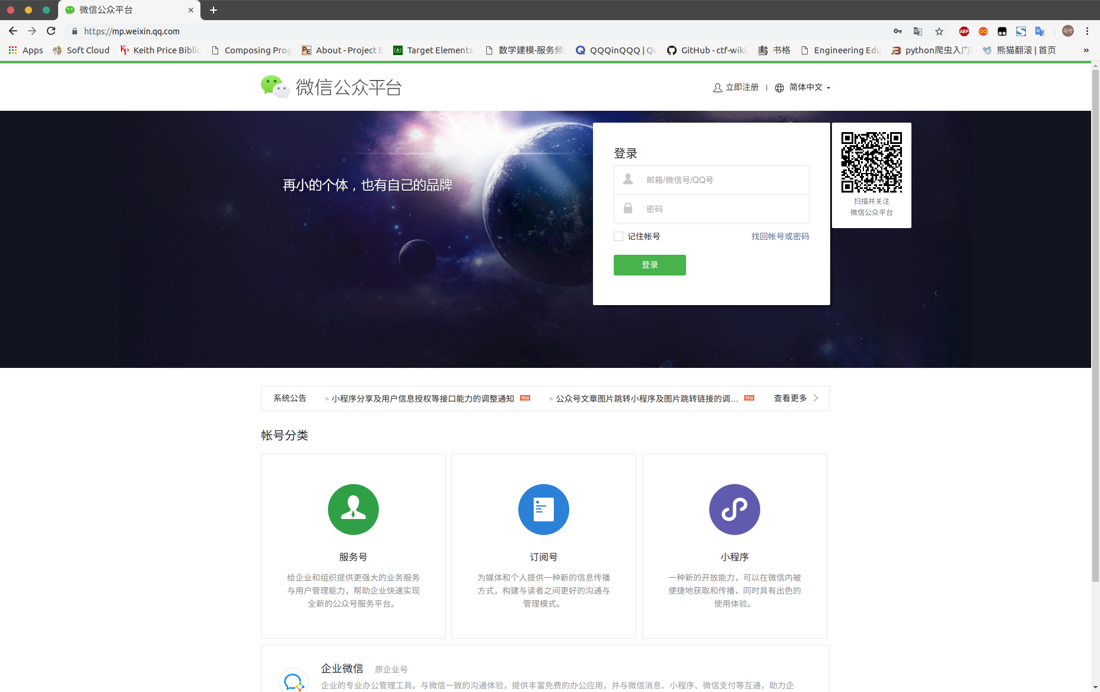Click the padlock site security icon
The width and height of the screenshot is (1100, 692).
(75, 31)
